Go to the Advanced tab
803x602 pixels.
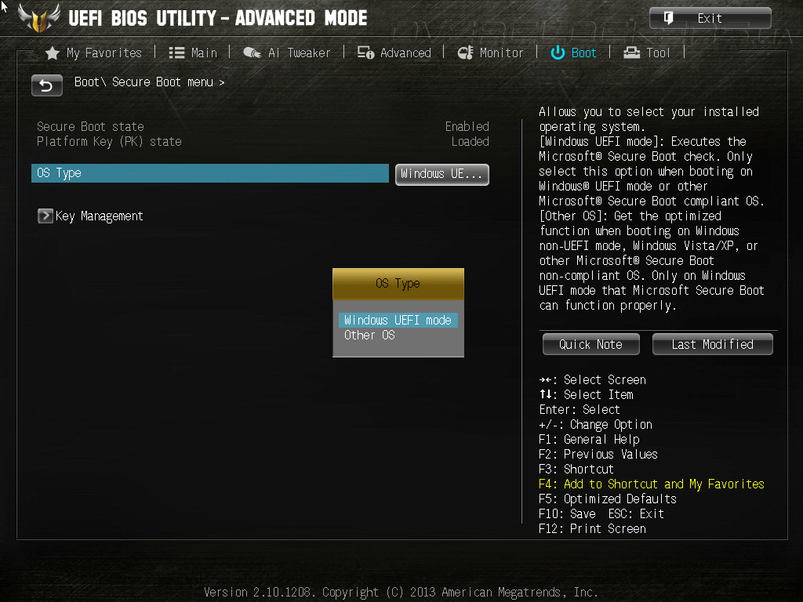[x=394, y=53]
